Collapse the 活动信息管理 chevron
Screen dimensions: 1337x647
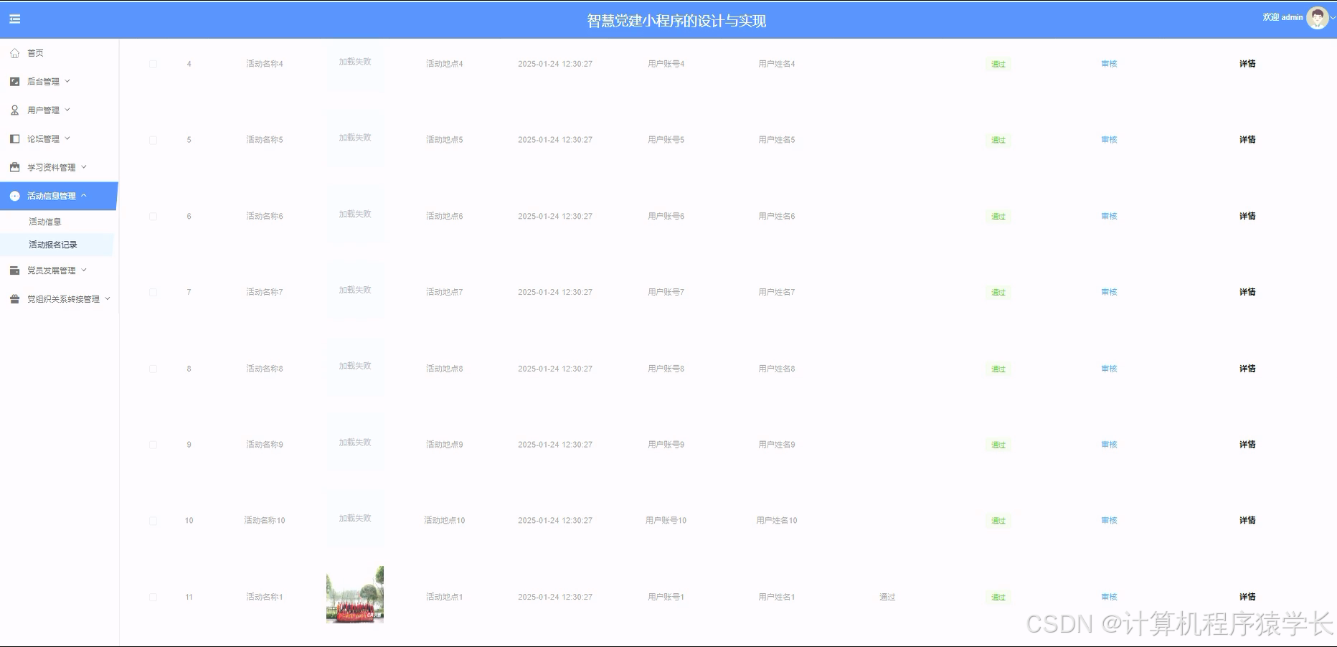point(84,195)
